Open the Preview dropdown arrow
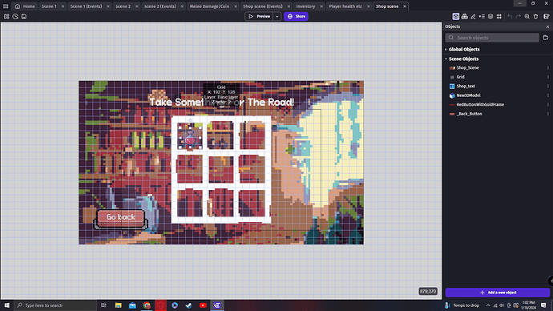This screenshot has width=553, height=311. (276, 16)
